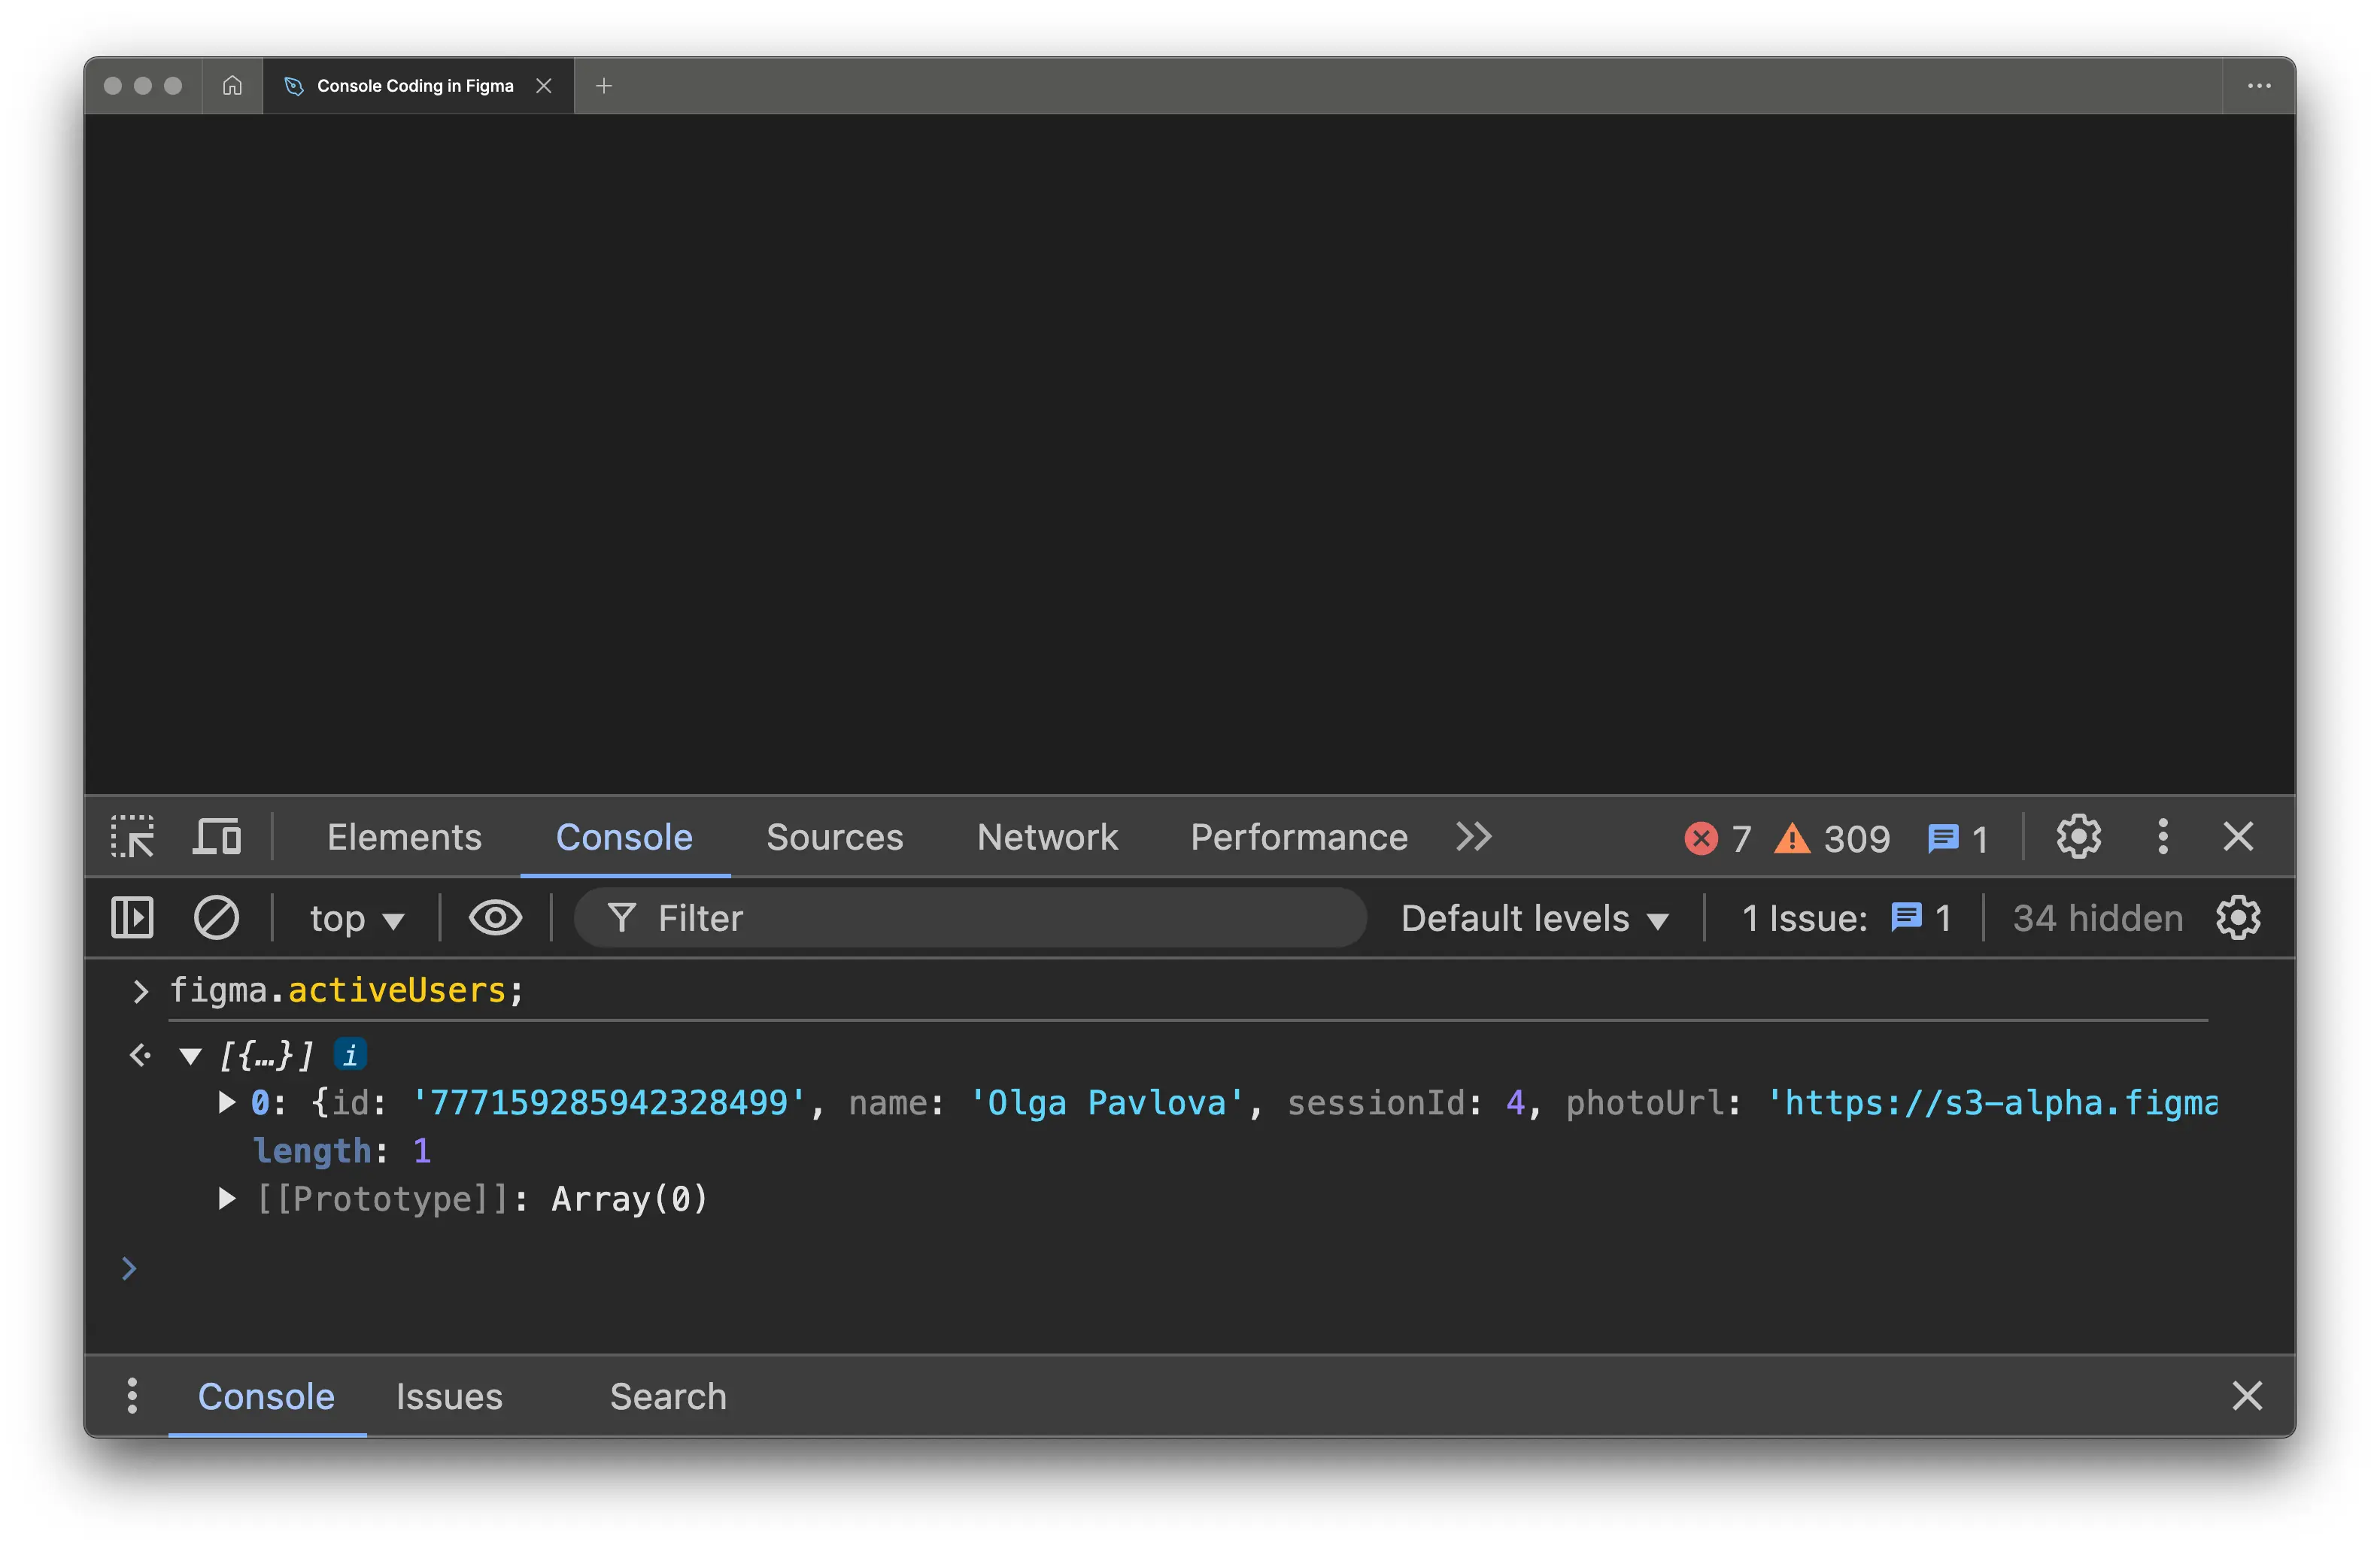The image size is (2380, 1549).
Task: Click the red error count badge
Action: click(x=1717, y=838)
